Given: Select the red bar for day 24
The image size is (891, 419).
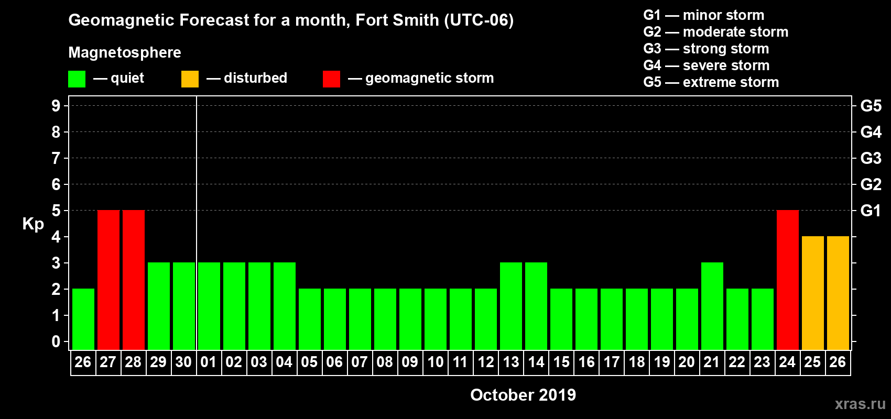Looking at the screenshot, I should (x=788, y=280).
